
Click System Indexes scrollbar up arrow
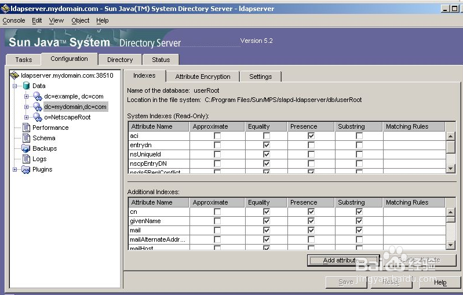tap(451, 136)
